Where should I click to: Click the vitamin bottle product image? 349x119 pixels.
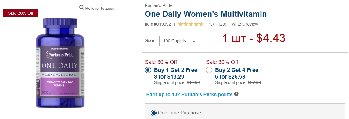coord(60,63)
